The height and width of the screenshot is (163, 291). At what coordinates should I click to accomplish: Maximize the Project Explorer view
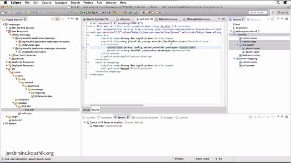click(x=77, y=19)
